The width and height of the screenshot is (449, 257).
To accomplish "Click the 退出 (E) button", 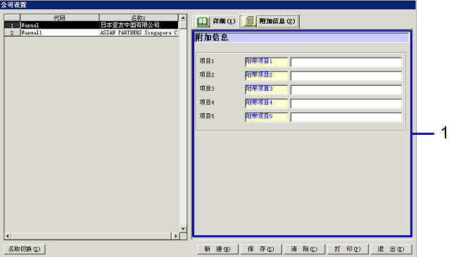I will 391,249.
